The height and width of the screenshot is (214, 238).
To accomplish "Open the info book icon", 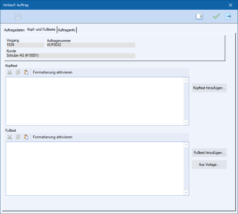I will (199, 17).
